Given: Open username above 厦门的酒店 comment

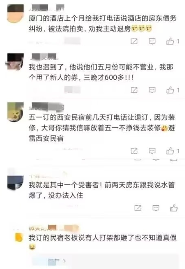Looking at the screenshot, I should (47, 8).
